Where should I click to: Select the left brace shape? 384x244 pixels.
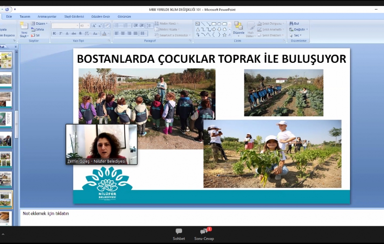click(x=214, y=35)
